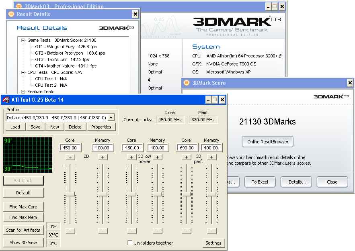Increase 2D Memory clock with plus button
Screen dimensions: 355x251
pyautogui.click(x=103, y=157)
